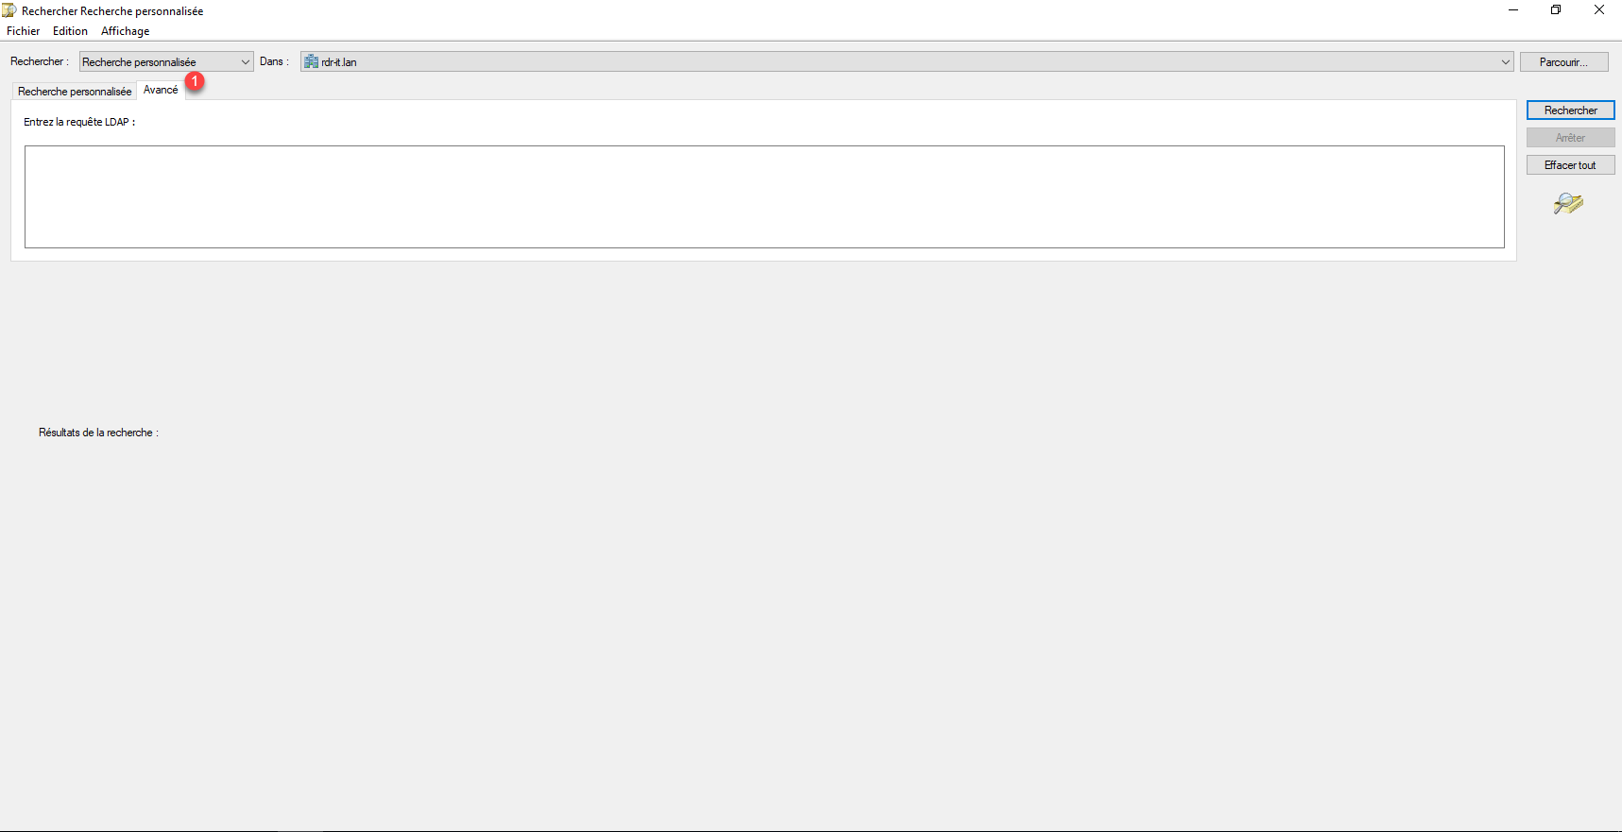Click the Effacer tout button
Screen dimensions: 1622x832
[1570, 165]
